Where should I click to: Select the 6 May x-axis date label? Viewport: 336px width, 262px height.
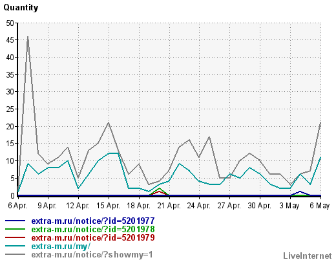click(x=320, y=206)
